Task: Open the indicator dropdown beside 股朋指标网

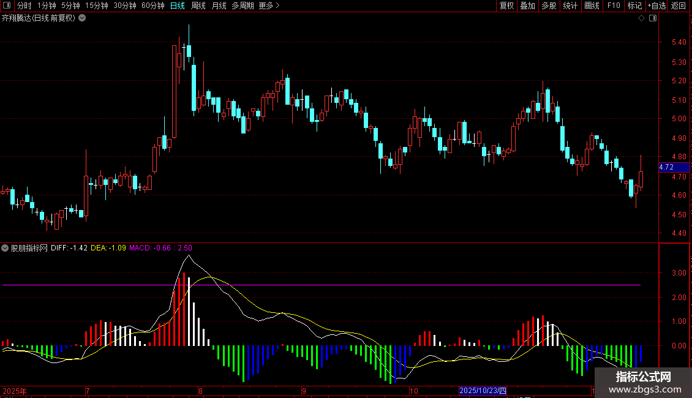Action: [5, 248]
